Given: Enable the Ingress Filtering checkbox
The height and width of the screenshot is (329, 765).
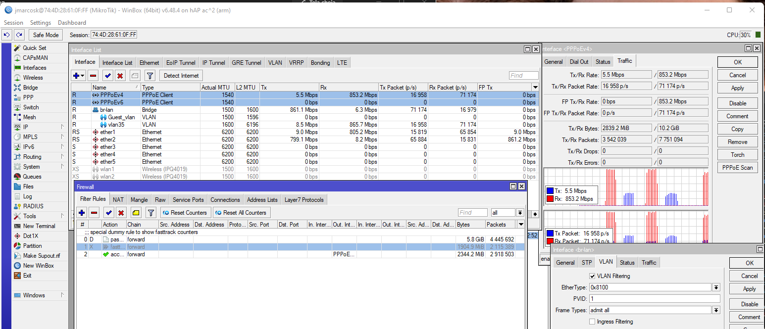Looking at the screenshot, I should [x=592, y=322].
